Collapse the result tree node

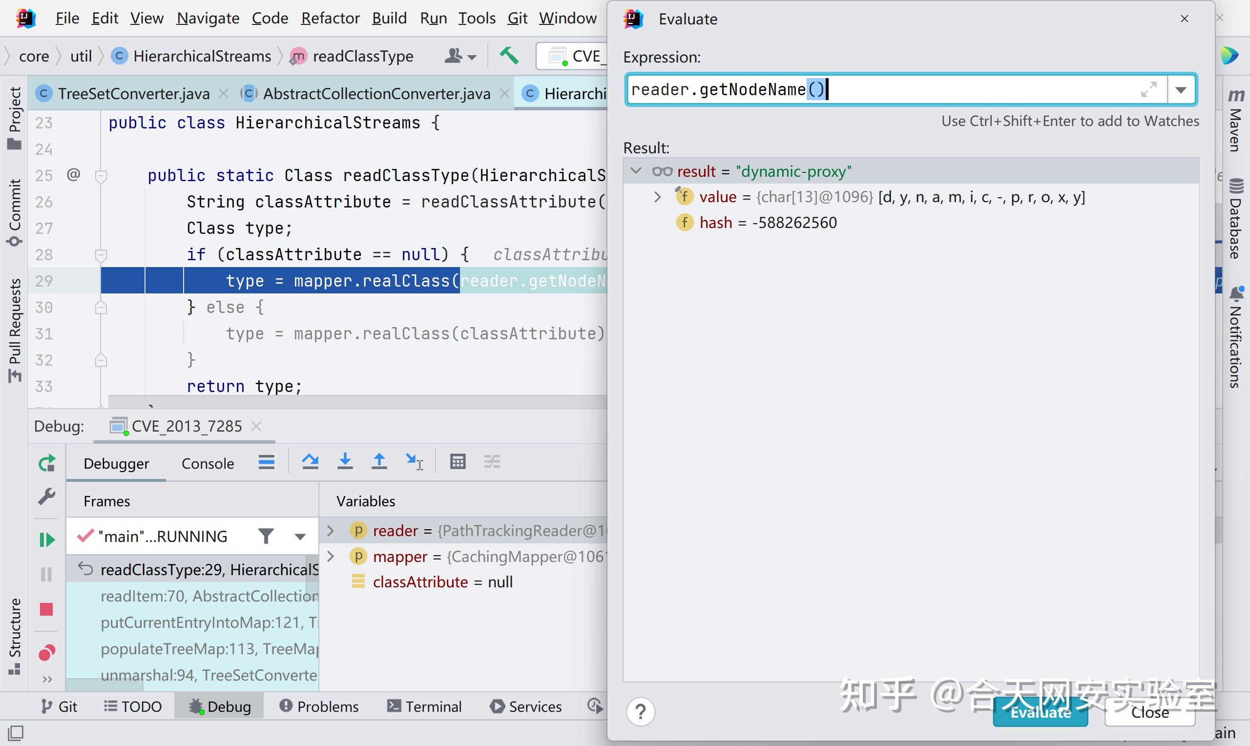point(636,171)
